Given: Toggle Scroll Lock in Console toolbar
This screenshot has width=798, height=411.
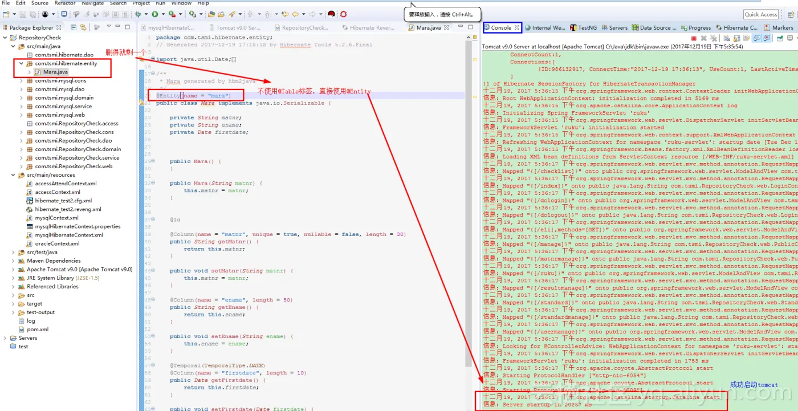Looking at the screenshot, I should [x=736, y=38].
